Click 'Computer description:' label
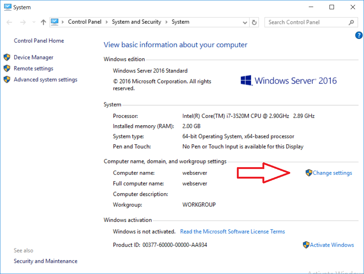 (x=140, y=194)
